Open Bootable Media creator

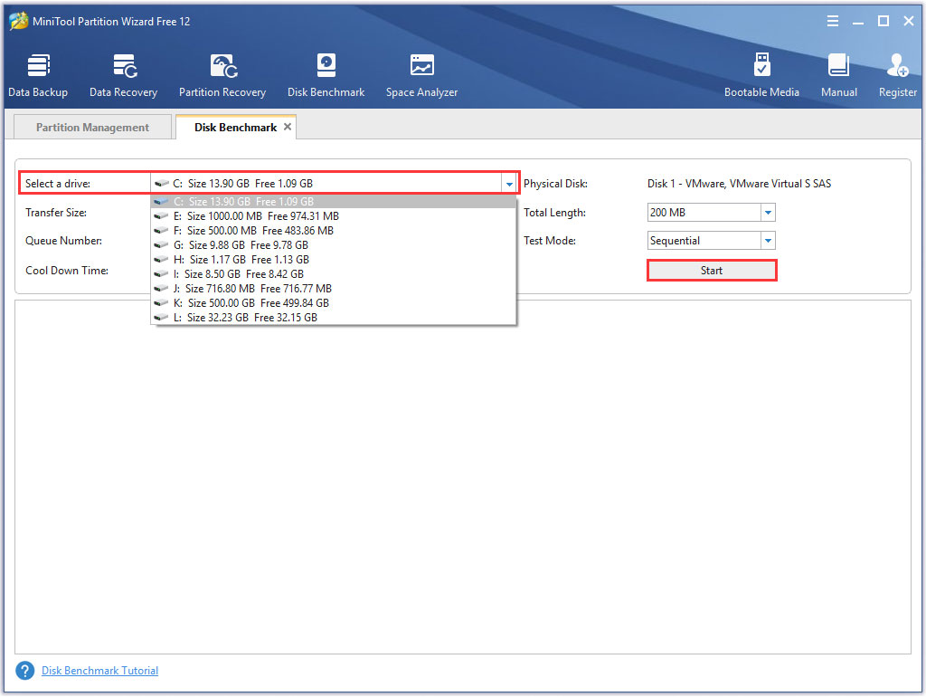click(762, 74)
